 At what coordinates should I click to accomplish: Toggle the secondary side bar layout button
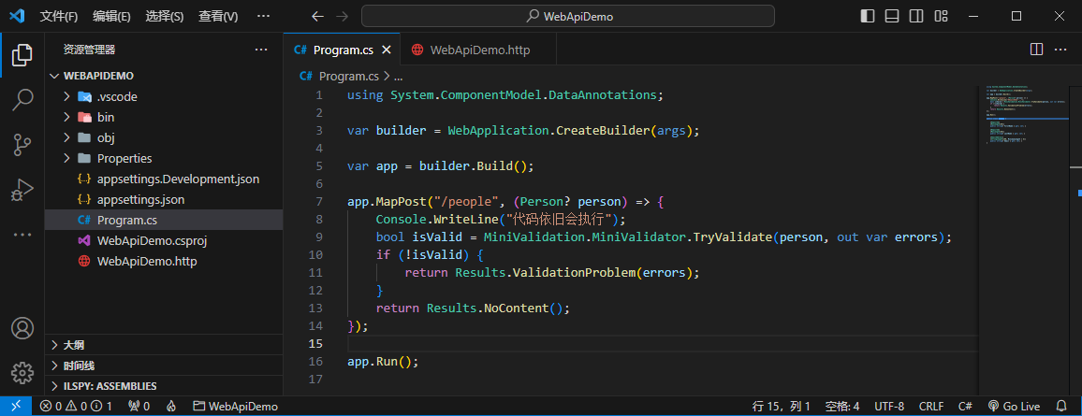coord(916,16)
